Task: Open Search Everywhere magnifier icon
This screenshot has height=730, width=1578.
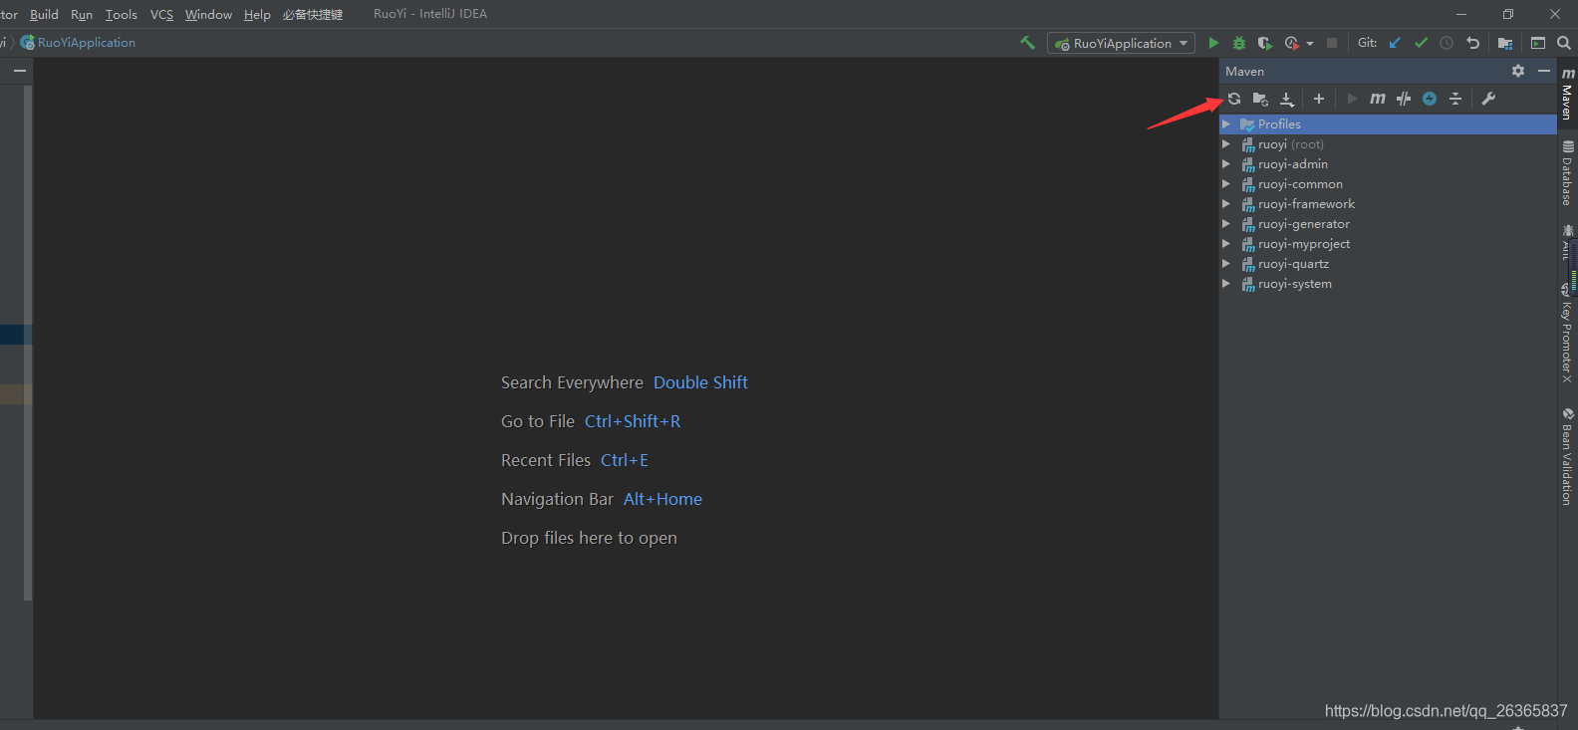Action: (1564, 43)
